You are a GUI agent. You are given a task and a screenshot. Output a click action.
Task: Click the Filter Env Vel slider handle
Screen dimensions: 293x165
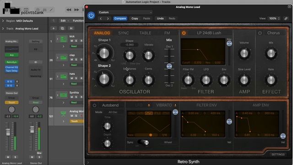pos(229,121)
